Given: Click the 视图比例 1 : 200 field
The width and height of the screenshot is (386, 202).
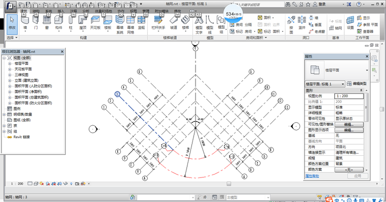Looking at the screenshot, I should click(x=349, y=96).
